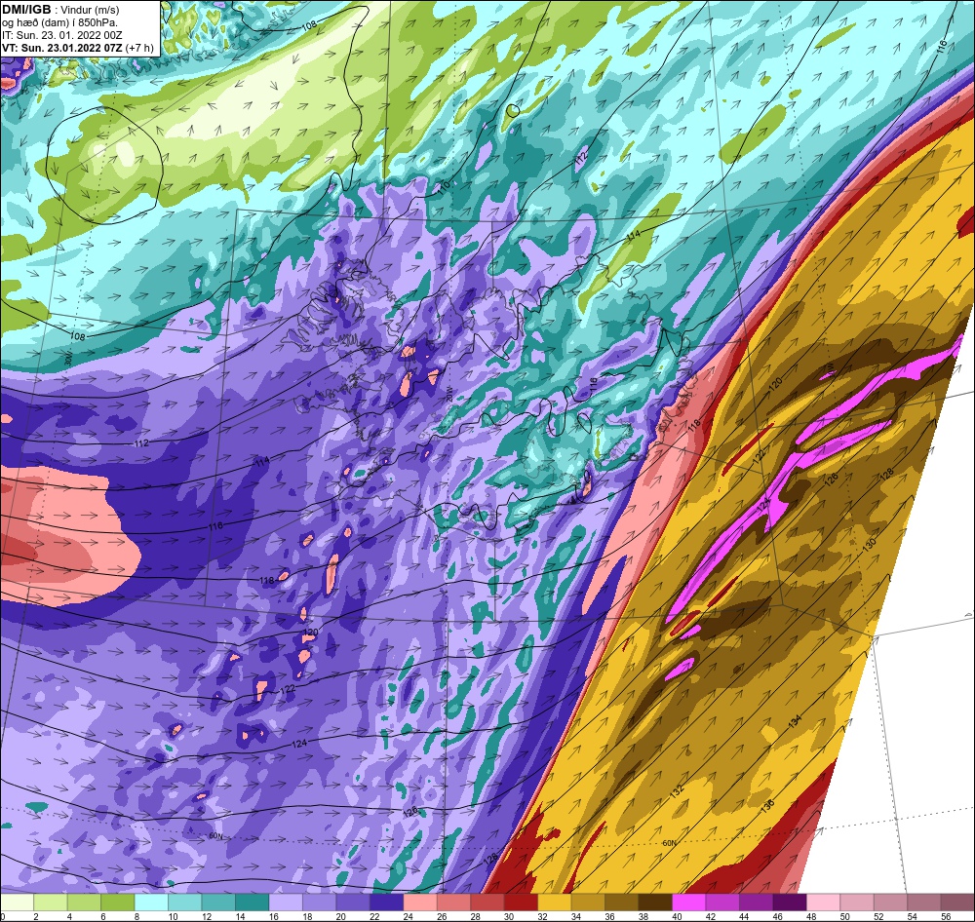The height and width of the screenshot is (922, 975).
Task: Click the 'DMI/IGB : Vindur (m/s)' title text
Action: pos(60,10)
